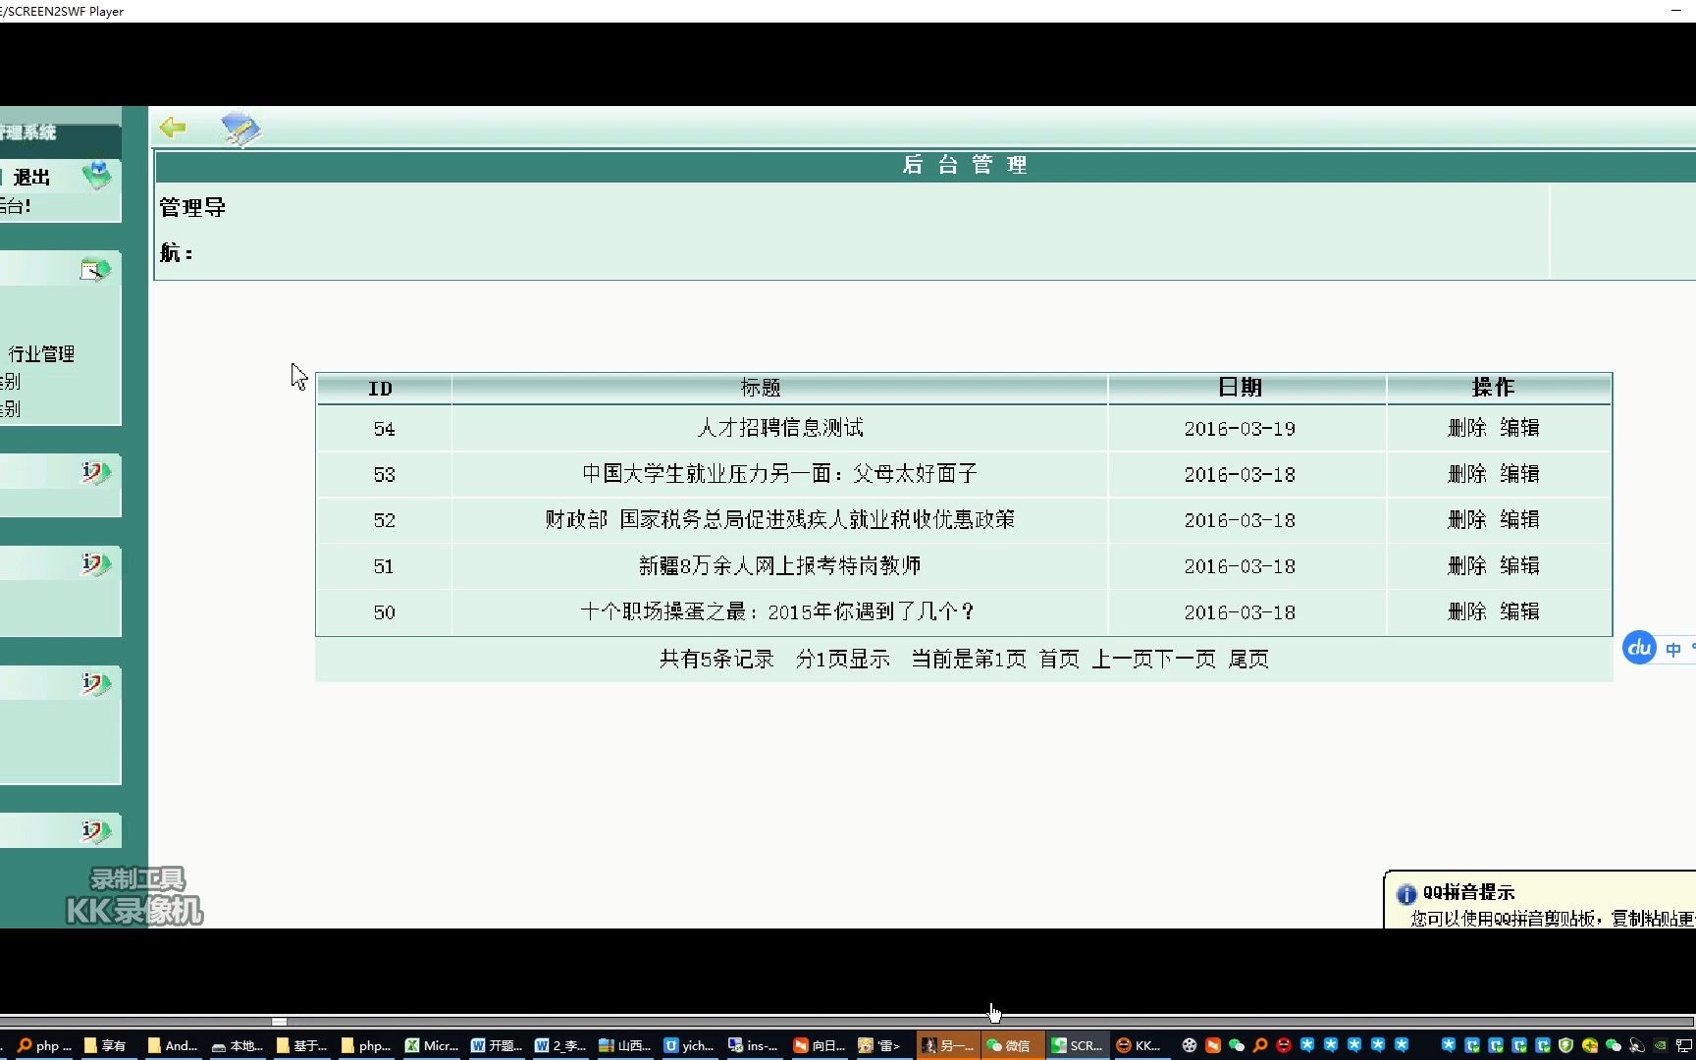Open the notebook-with-pencil toolbar icon
1696x1060 pixels.
click(x=240, y=129)
